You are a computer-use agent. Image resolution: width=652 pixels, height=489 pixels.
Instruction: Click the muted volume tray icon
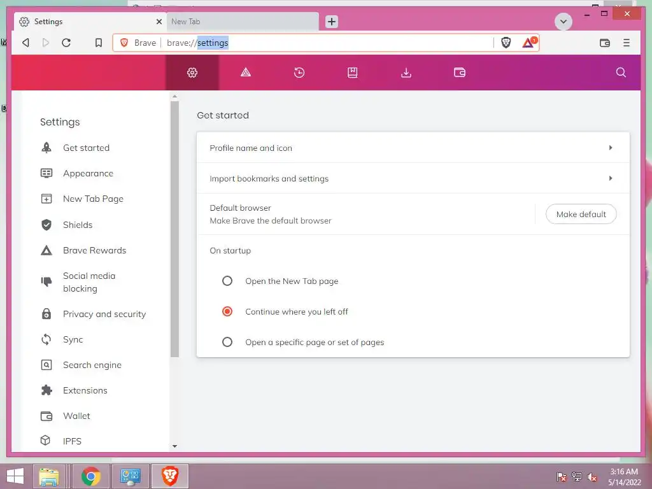pyautogui.click(x=592, y=477)
